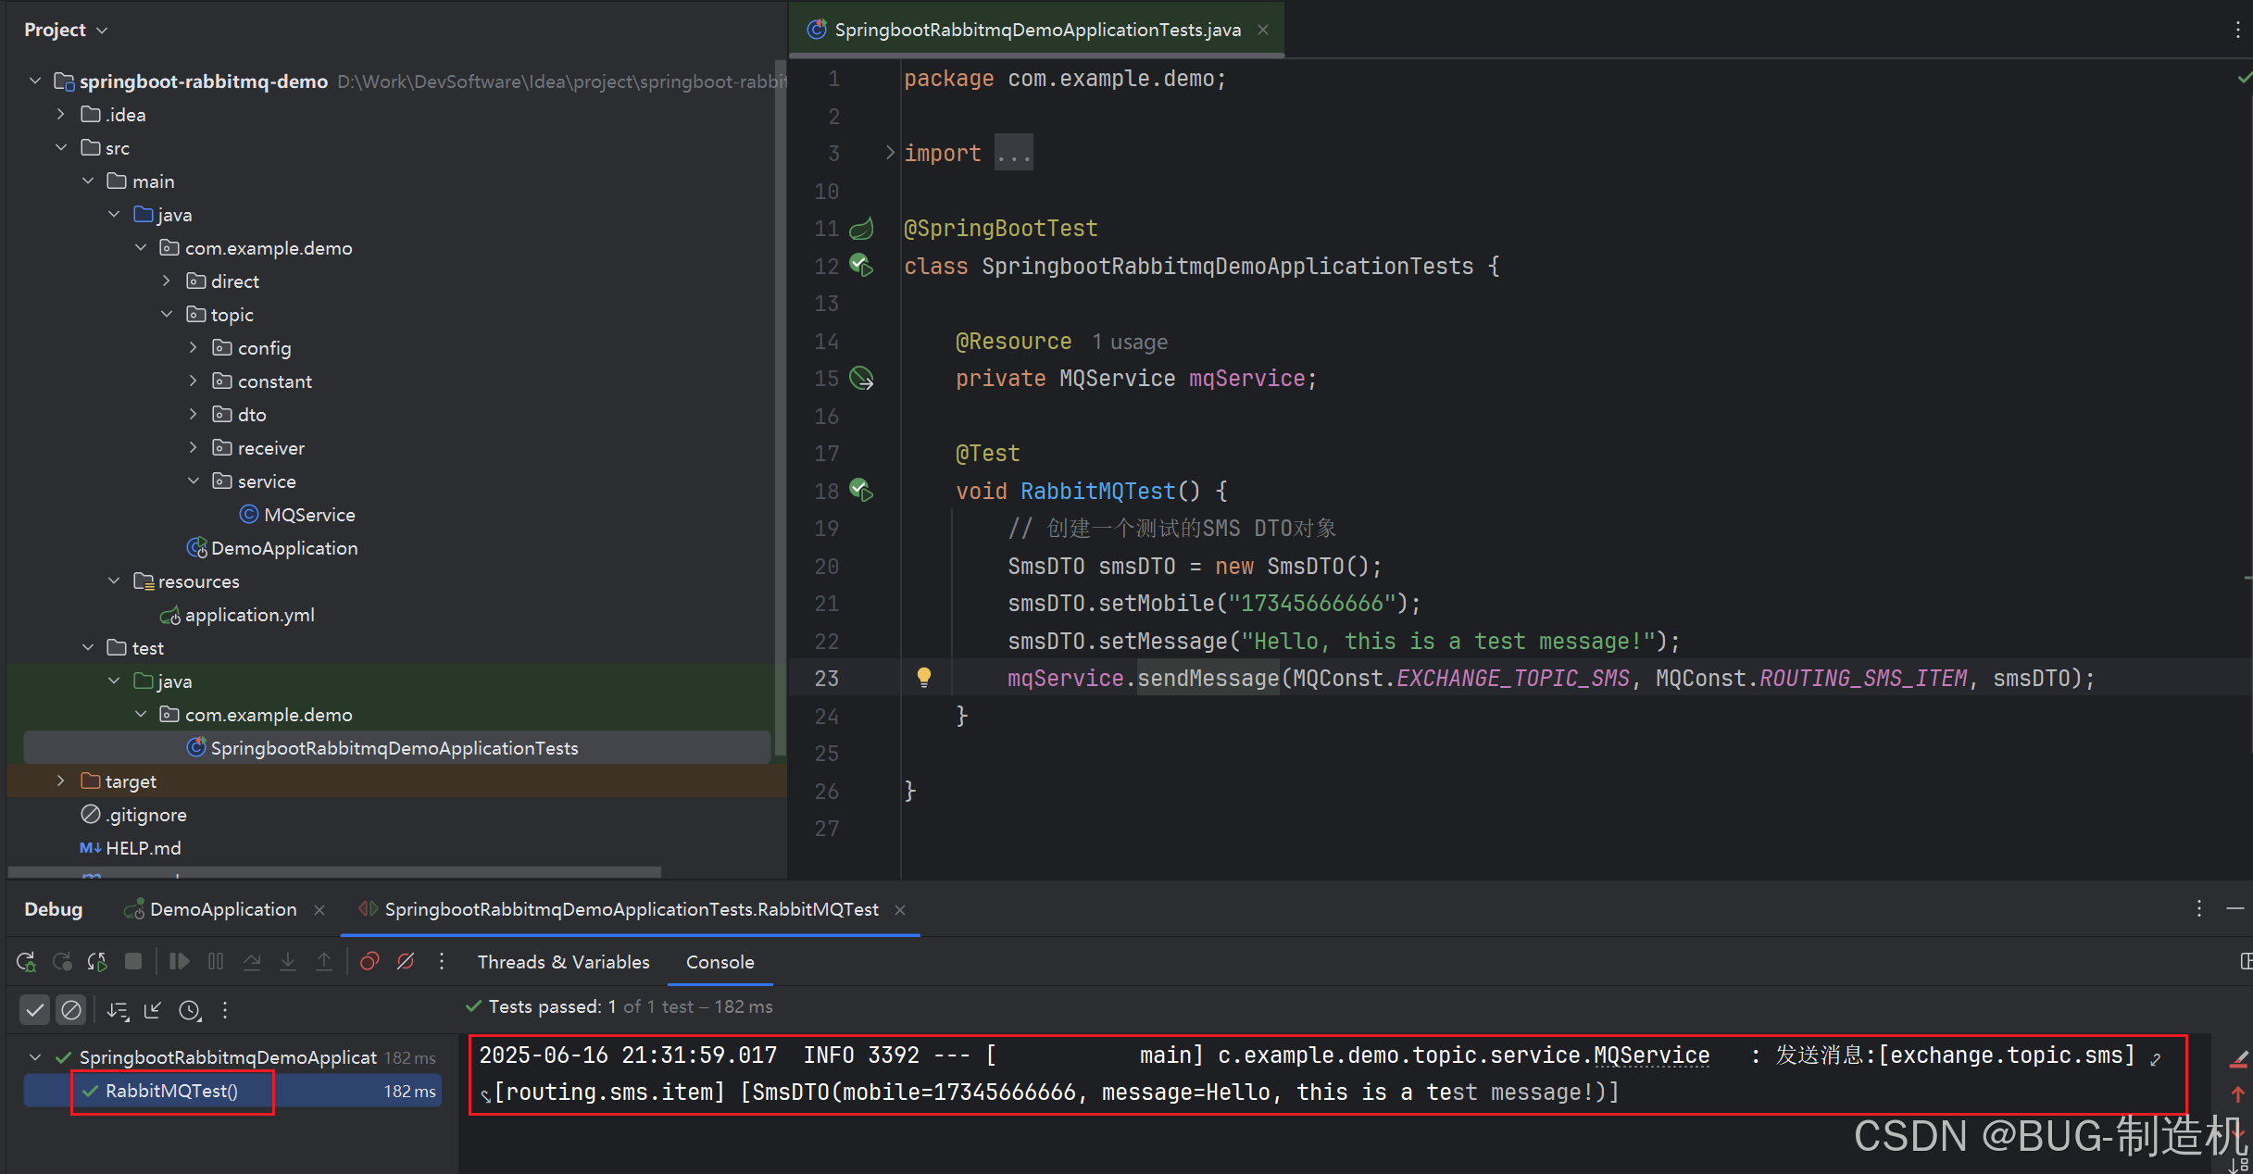Close the SpringbootRabbitmqDemoApplicationTests.java editor tab
Image resolution: width=2253 pixels, height=1174 pixels.
pos(1263,30)
